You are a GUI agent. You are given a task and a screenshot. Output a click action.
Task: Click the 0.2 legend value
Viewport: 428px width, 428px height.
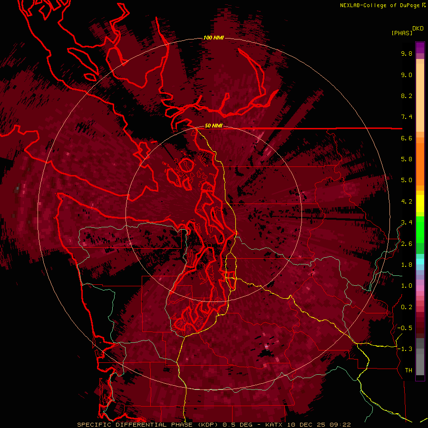(407, 307)
